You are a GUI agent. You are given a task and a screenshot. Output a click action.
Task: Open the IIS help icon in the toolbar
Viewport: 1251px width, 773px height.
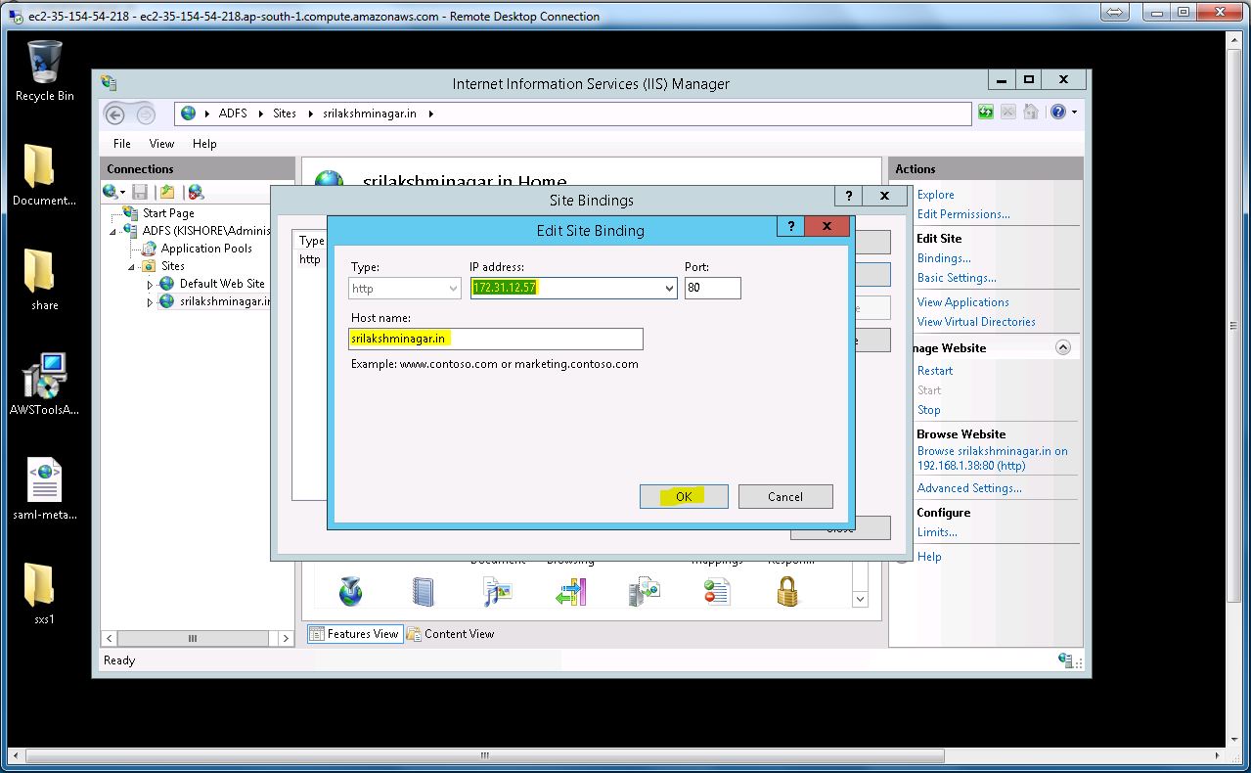click(1057, 113)
